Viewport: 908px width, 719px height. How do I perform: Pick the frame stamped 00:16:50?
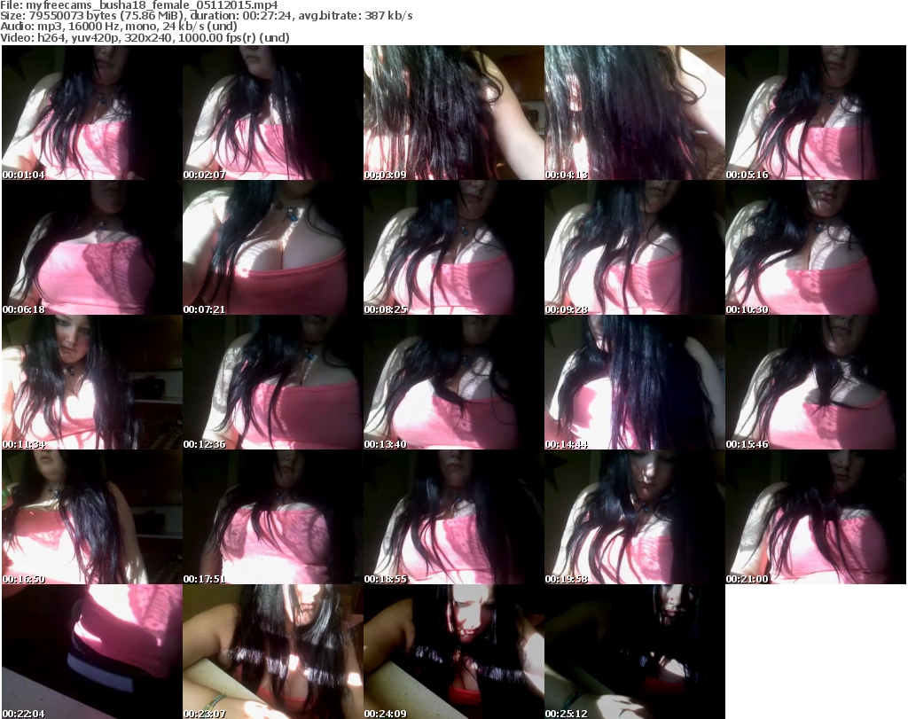92,518
